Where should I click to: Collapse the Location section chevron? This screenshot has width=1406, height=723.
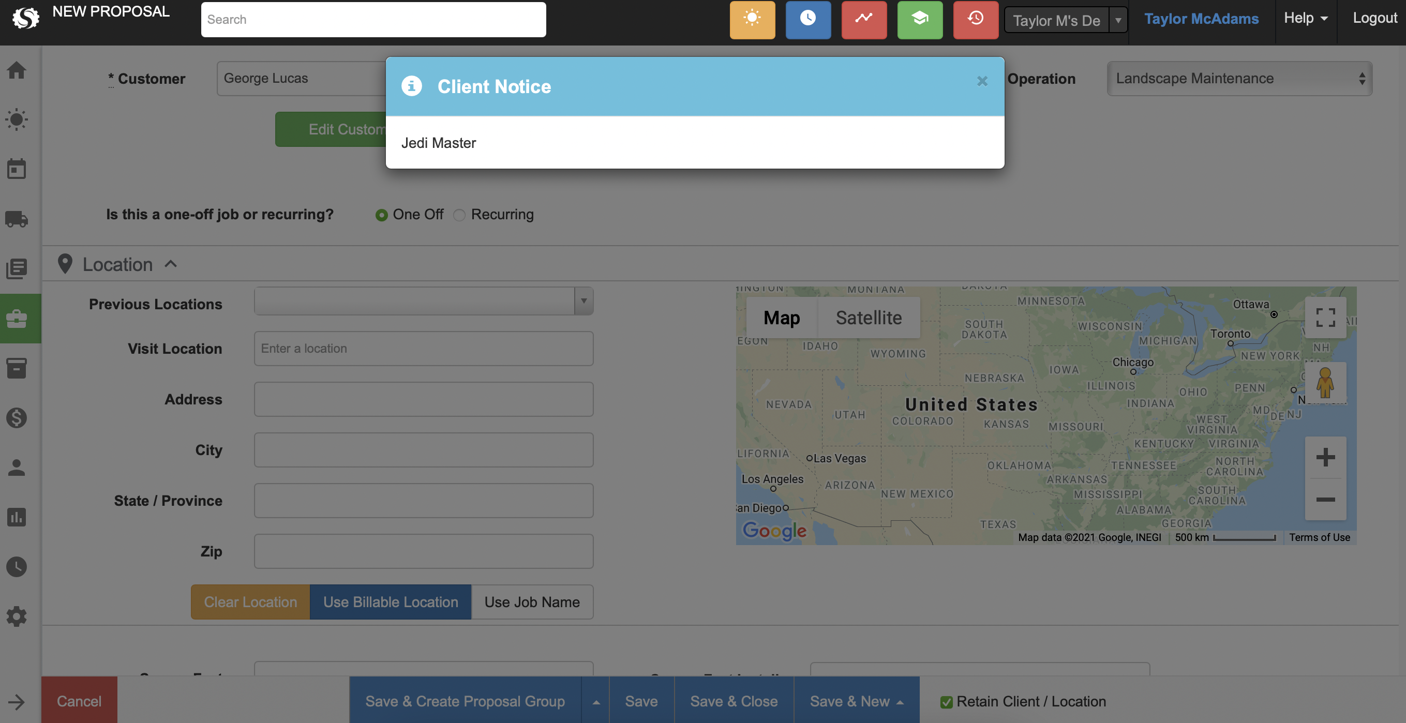(170, 264)
